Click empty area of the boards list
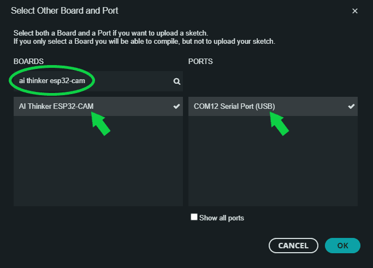The width and height of the screenshot is (373, 268). click(x=98, y=161)
